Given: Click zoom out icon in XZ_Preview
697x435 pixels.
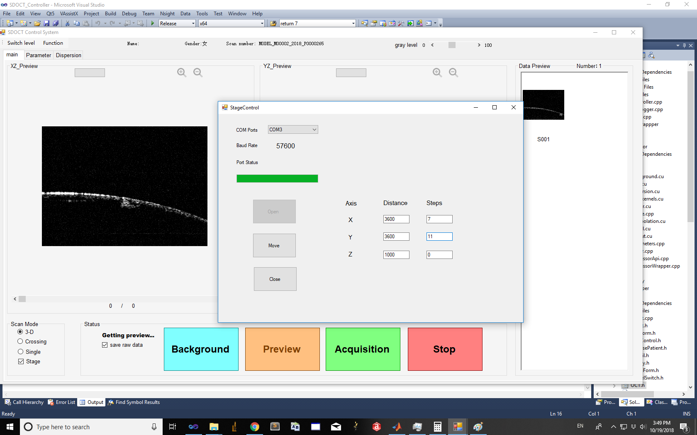Looking at the screenshot, I should (198, 72).
